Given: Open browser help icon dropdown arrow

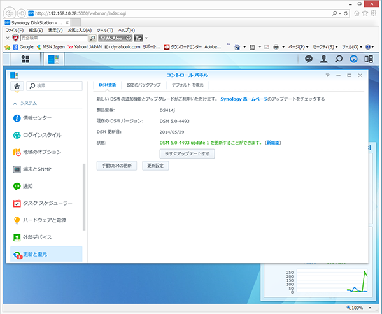Looking at the screenshot, I should coord(372,47).
